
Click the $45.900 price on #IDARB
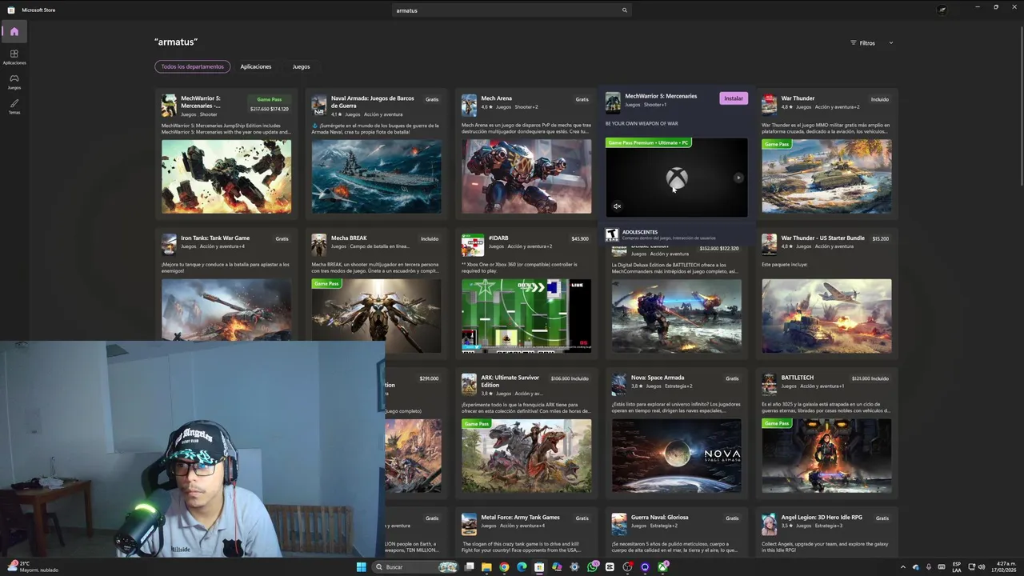click(x=580, y=238)
